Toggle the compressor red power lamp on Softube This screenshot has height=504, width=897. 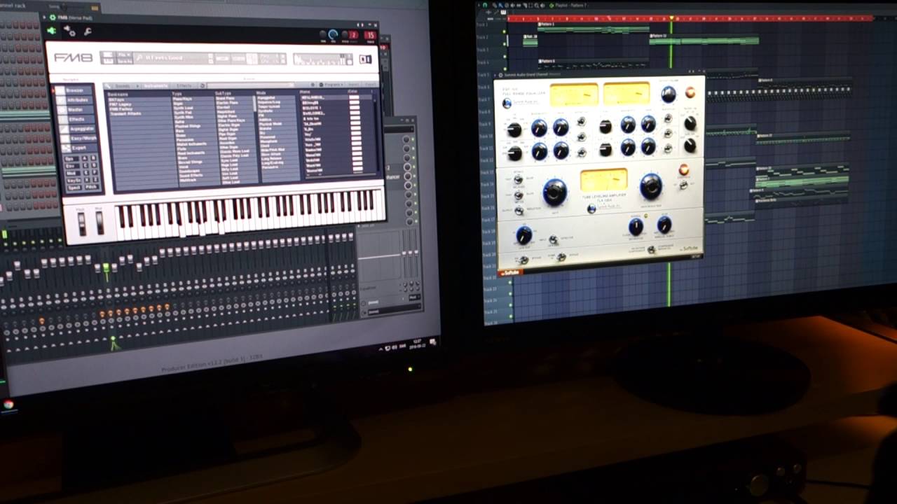pos(683,170)
